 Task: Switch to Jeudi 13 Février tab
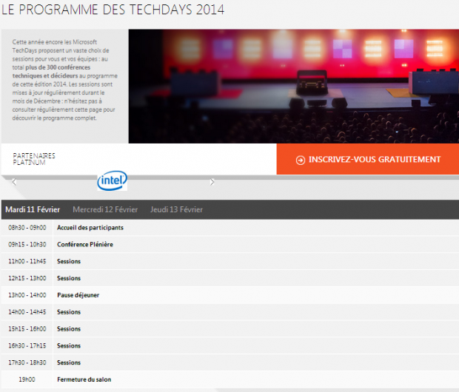pyautogui.click(x=176, y=210)
